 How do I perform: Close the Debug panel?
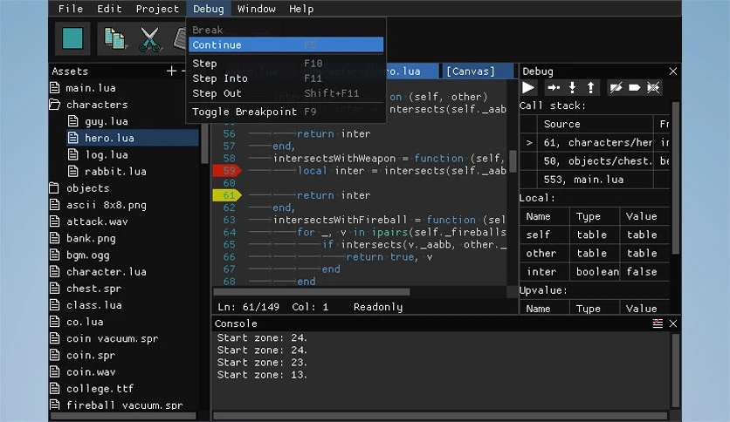tap(673, 71)
